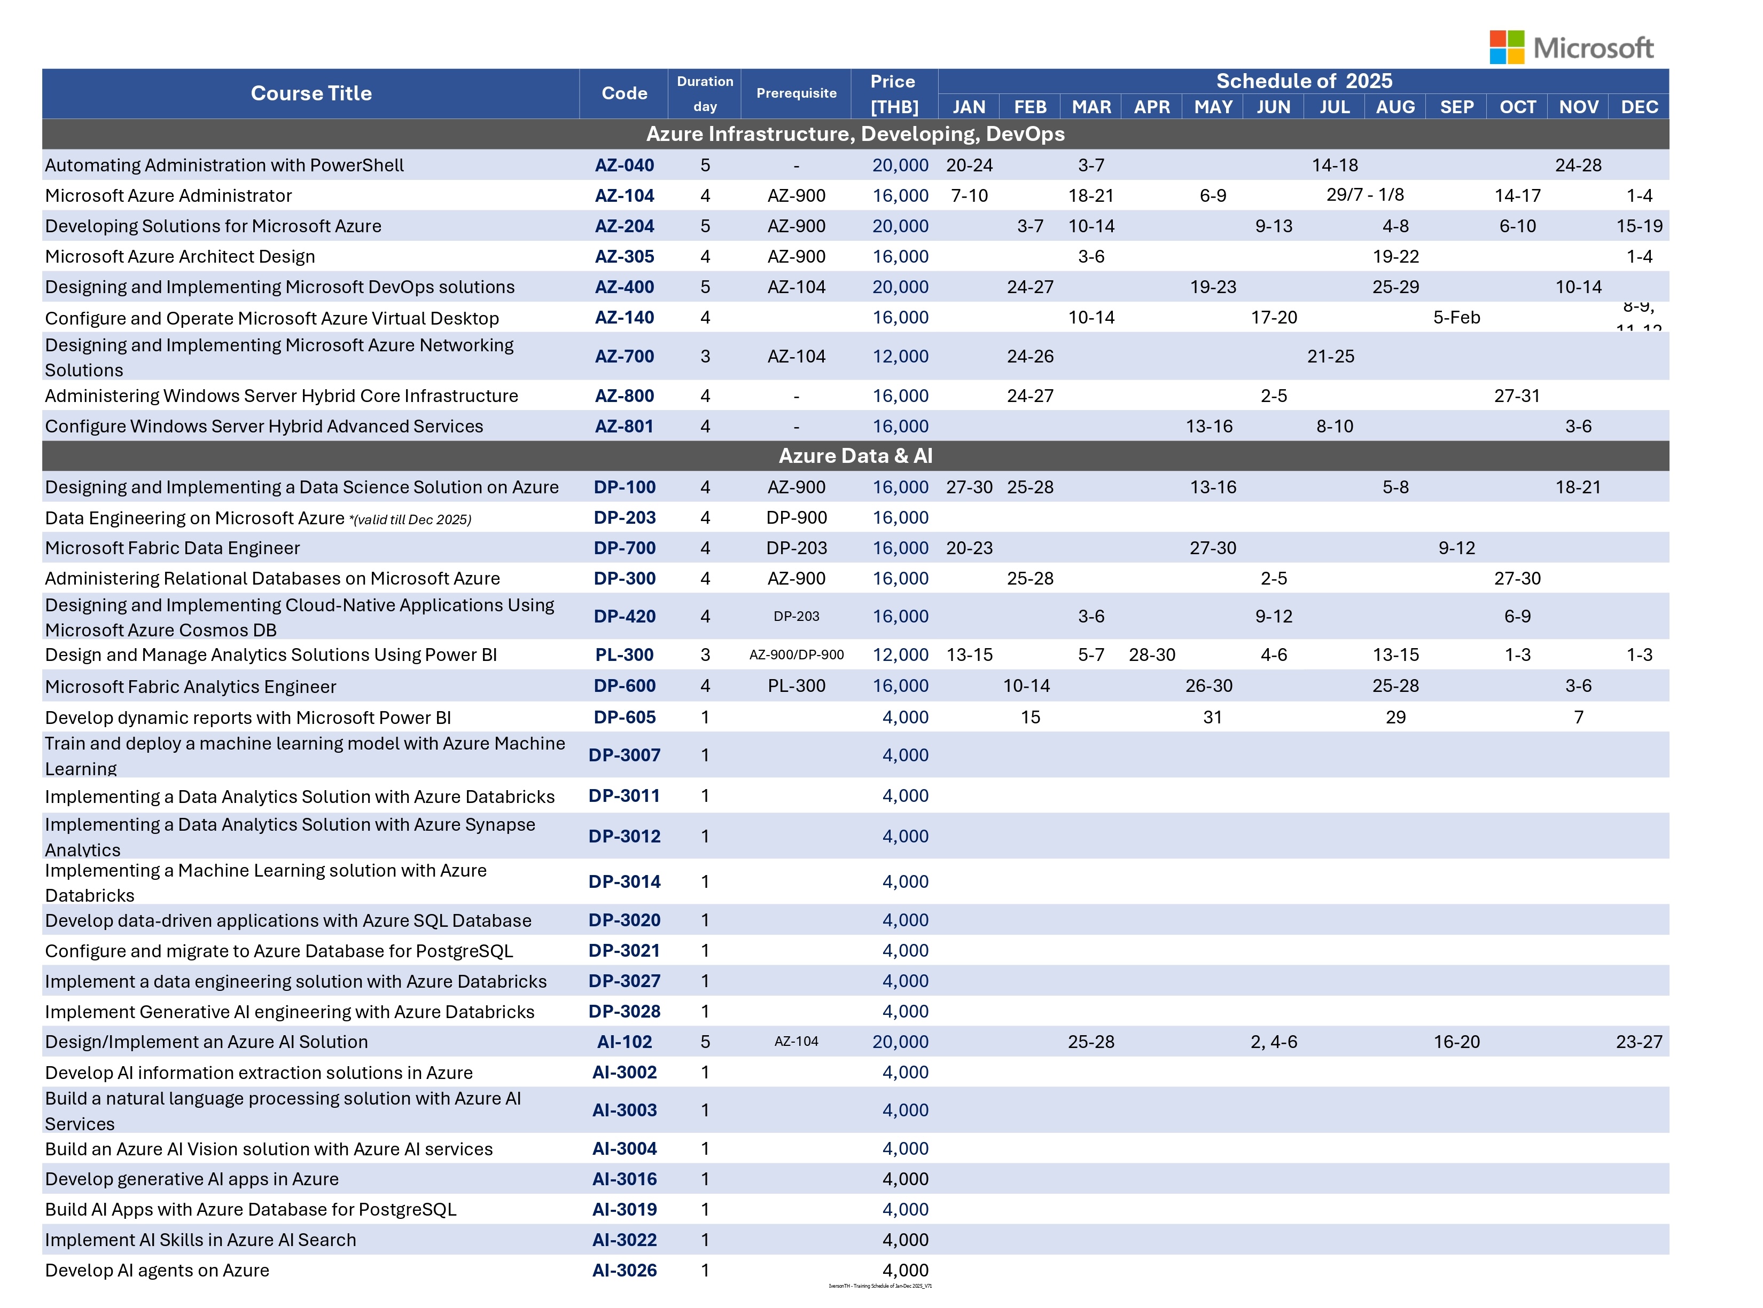Click the AZ-104 date 29/7 - 1/8
Viewport: 1763px width, 1308px height.
click(1365, 195)
